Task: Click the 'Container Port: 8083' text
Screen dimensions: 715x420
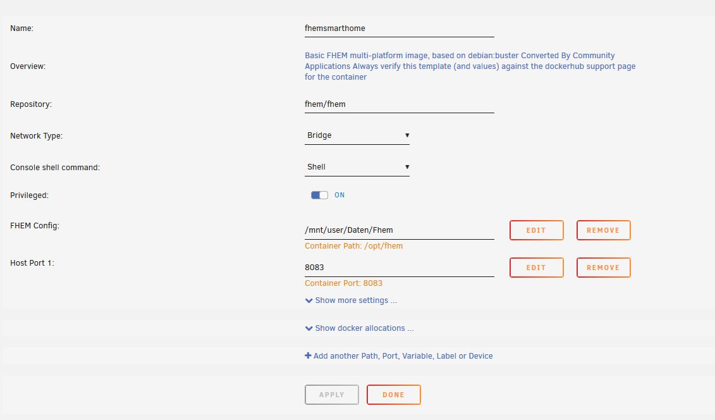Action: (x=343, y=283)
